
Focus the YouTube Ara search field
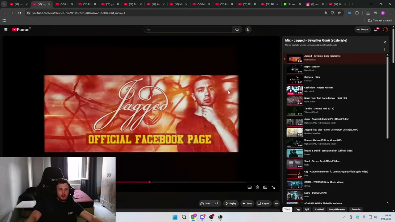(x=188, y=30)
